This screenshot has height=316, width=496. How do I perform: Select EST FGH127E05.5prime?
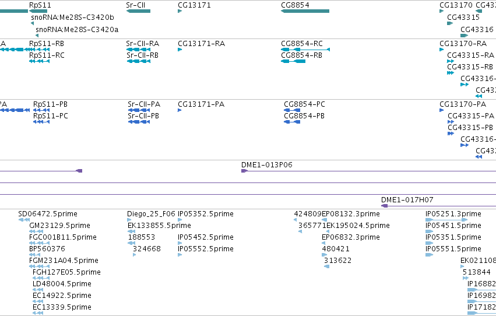point(67,272)
